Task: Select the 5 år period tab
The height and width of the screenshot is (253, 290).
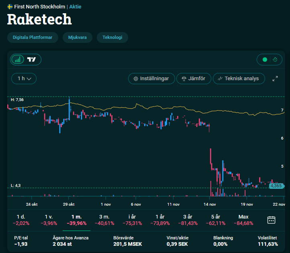Action: tap(216, 220)
